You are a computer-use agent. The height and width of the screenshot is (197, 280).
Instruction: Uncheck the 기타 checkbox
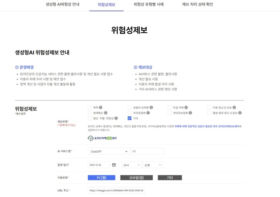(129, 118)
